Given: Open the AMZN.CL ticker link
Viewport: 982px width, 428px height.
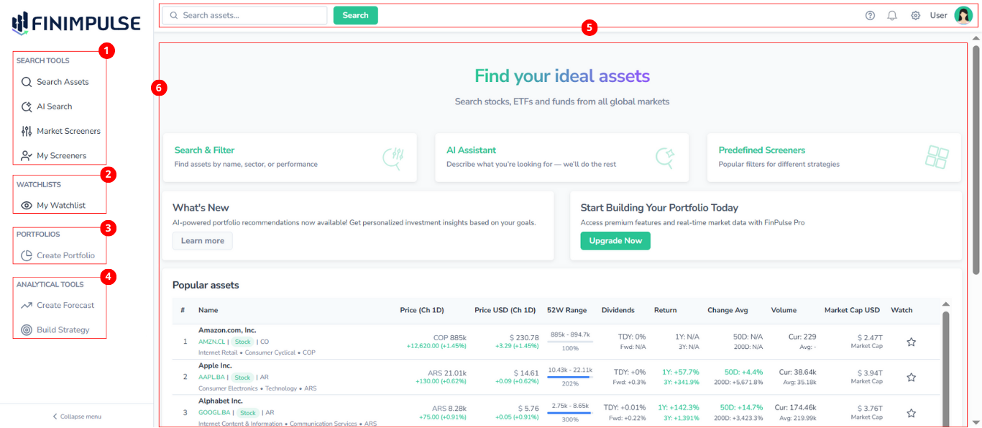Looking at the screenshot, I should [x=211, y=342].
